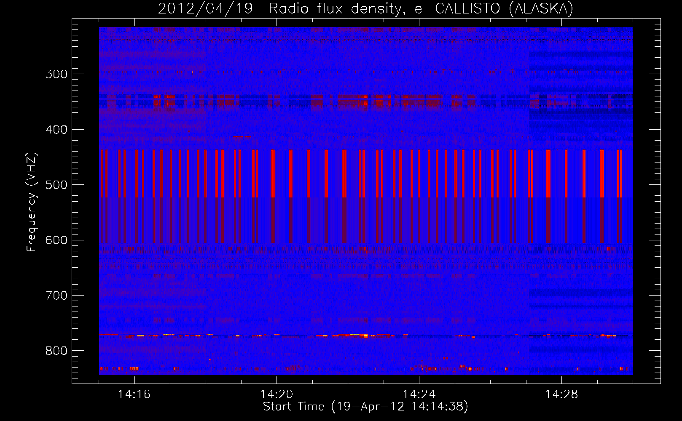Viewport: 682px width, 421px height.
Task: Click the 14:28 time tick label
Action: [x=561, y=394]
